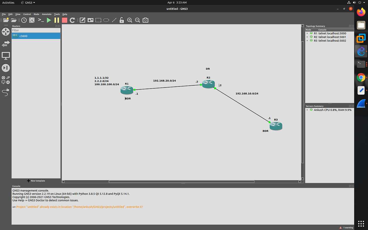The width and height of the screenshot is (368, 230).
Task: Expand the R1 node in Topology Summary
Action: click(x=307, y=33)
